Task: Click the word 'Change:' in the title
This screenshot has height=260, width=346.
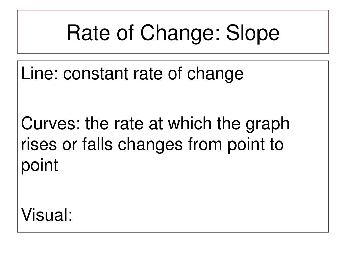Action: [180, 34]
